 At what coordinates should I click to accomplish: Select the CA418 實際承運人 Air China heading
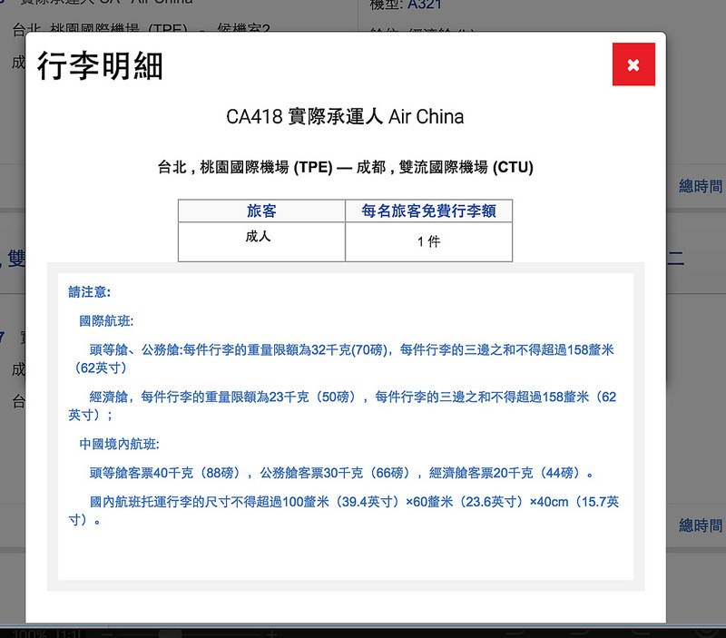click(345, 117)
